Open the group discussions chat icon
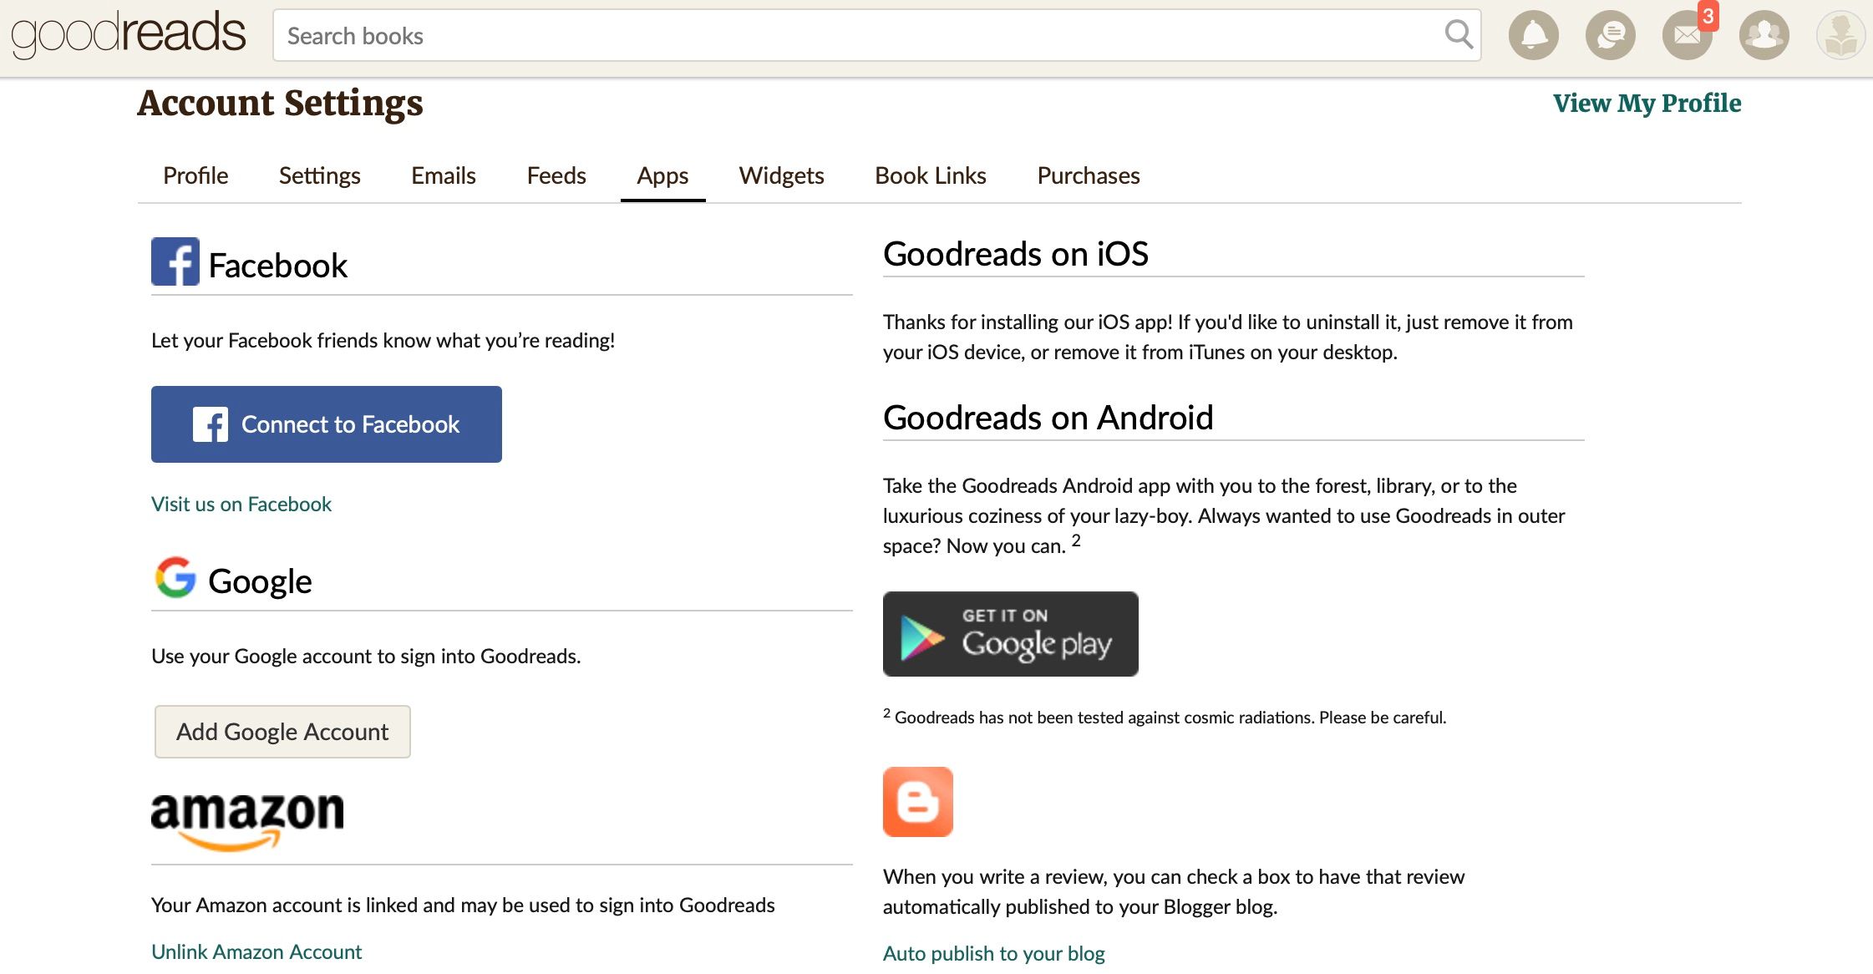The height and width of the screenshot is (974, 1873). 1610,34
